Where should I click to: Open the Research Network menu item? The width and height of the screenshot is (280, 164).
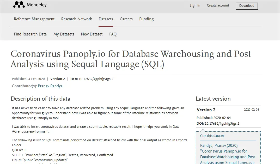click(76, 19)
